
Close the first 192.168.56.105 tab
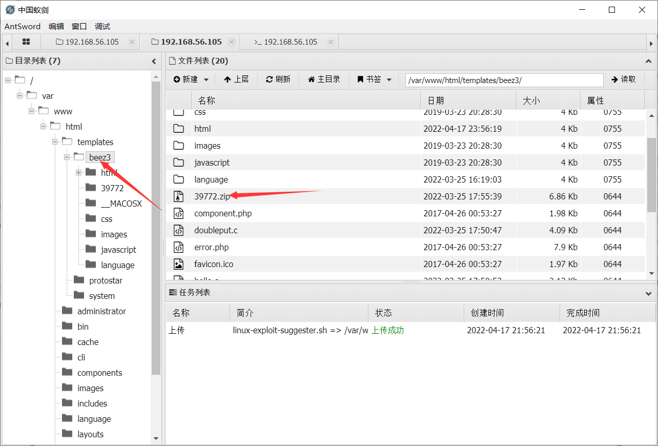tap(132, 42)
